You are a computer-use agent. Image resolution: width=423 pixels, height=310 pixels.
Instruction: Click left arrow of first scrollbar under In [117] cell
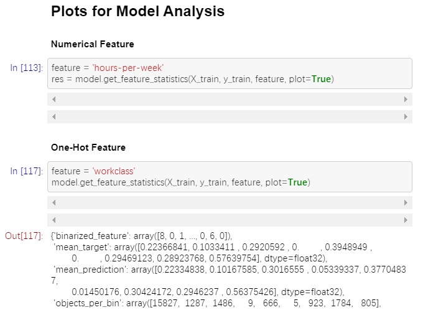(54, 202)
